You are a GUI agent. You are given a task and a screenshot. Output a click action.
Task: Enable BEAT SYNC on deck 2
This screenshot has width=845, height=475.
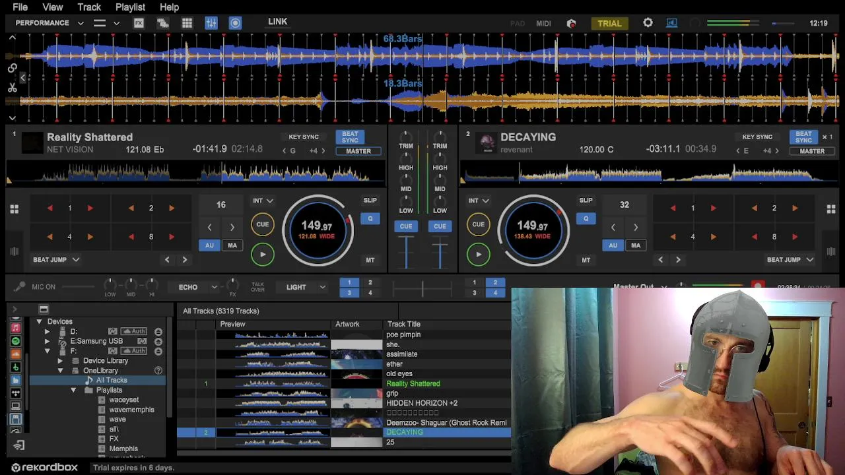tap(803, 137)
